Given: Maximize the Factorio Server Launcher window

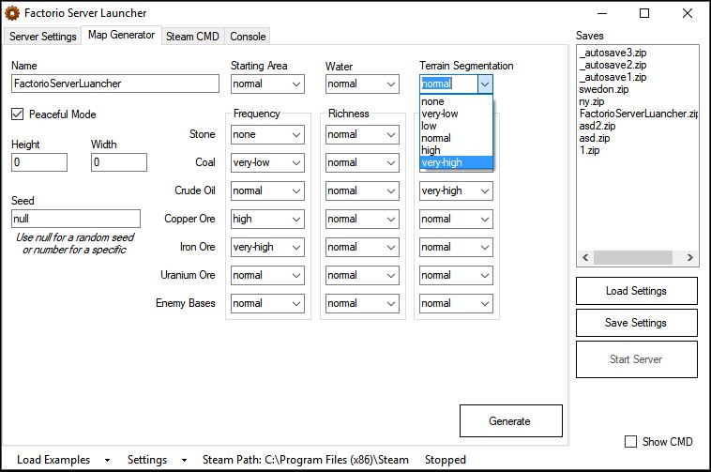Looking at the screenshot, I should (x=644, y=13).
